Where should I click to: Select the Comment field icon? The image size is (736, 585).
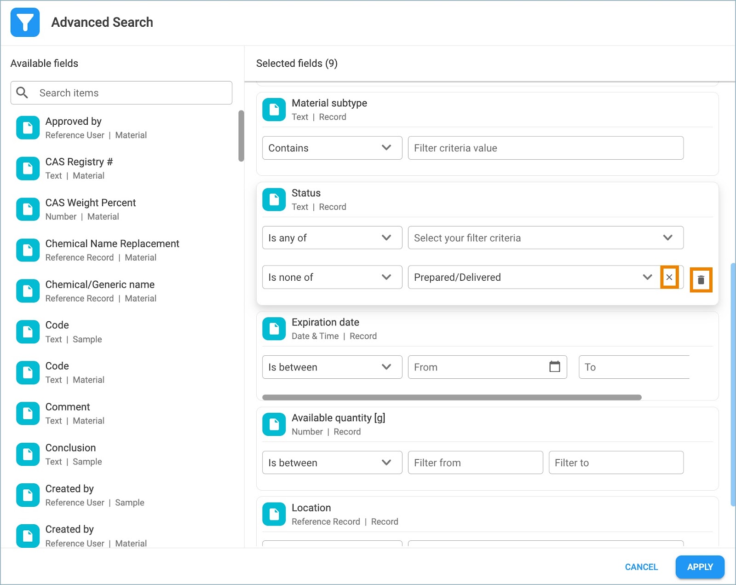[x=28, y=413]
